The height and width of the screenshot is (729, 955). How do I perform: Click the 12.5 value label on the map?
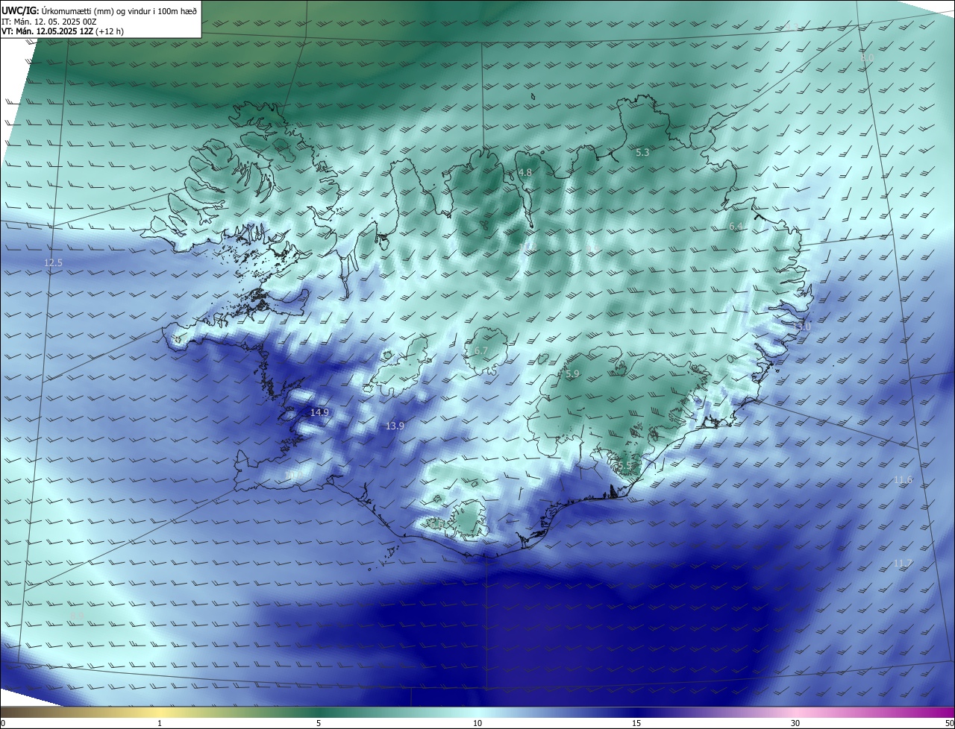[x=54, y=263]
